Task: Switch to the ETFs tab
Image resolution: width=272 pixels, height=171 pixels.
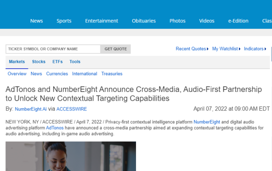Action: (57, 62)
